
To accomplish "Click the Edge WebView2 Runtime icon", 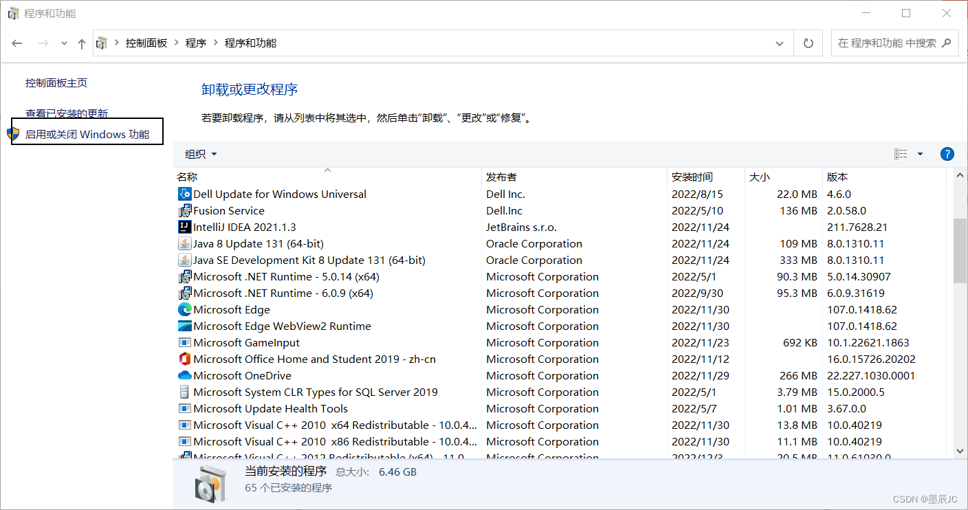I will pos(184,326).
